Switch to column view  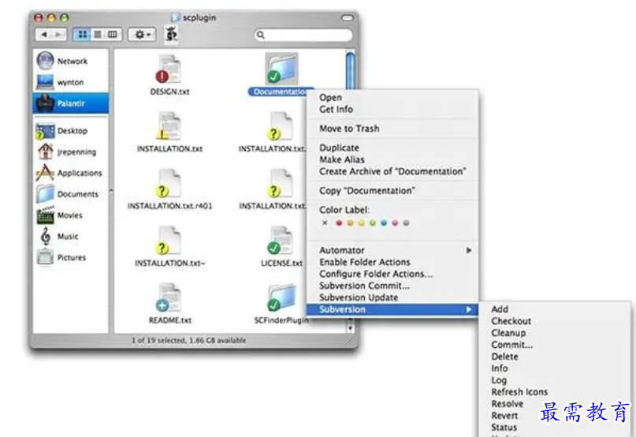coord(113,35)
